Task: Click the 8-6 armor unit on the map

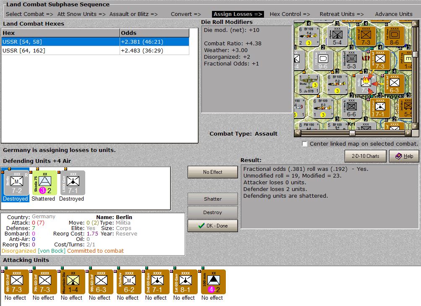Action: (x=394, y=36)
